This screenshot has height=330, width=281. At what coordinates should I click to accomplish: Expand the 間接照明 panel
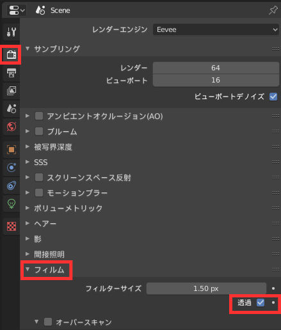click(x=28, y=254)
